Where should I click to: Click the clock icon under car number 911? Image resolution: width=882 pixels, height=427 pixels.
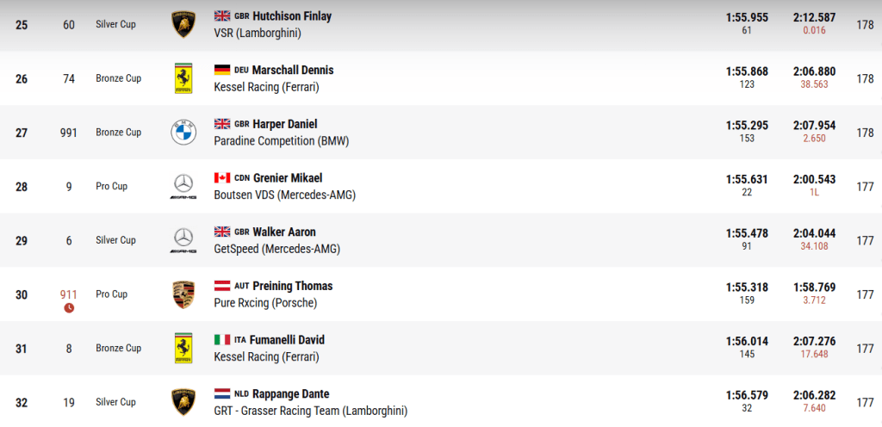pos(69,307)
